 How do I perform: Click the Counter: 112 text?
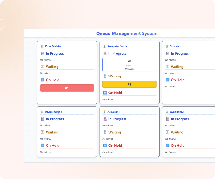tap(130, 65)
